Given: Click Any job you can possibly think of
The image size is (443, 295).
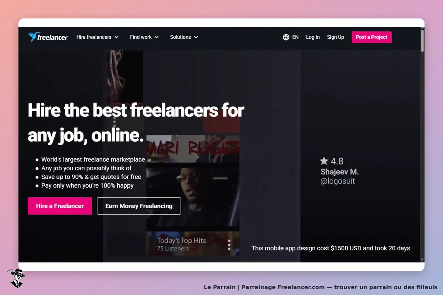Looking at the screenshot, I should click(86, 168).
